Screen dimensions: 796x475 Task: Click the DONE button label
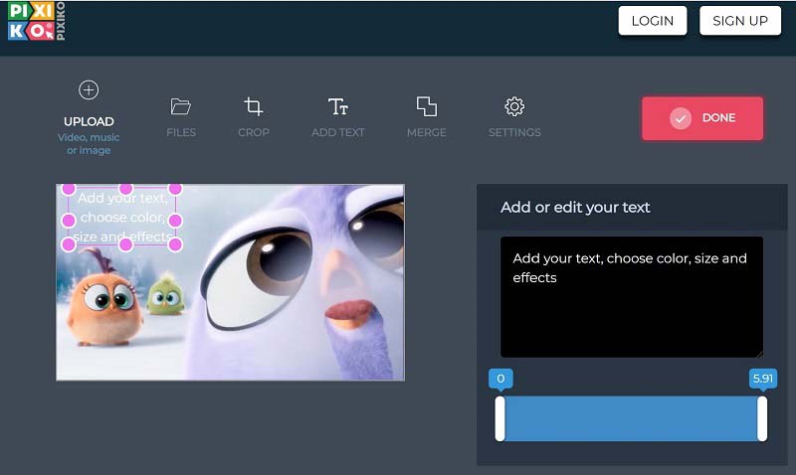coord(718,118)
